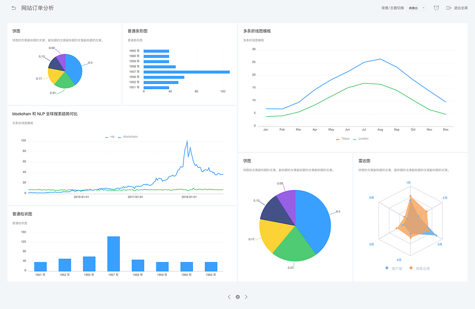Go to the previous dashboard page

click(x=229, y=297)
